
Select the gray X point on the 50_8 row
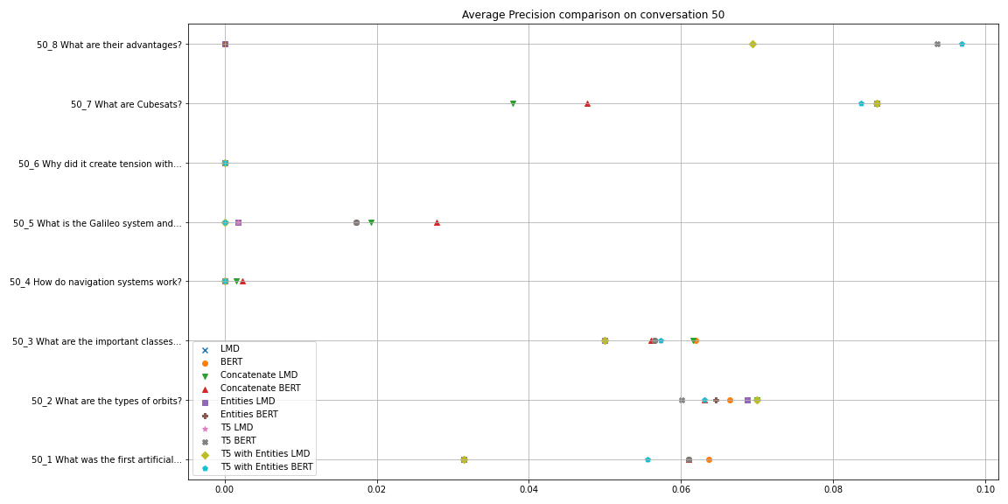[x=937, y=45]
